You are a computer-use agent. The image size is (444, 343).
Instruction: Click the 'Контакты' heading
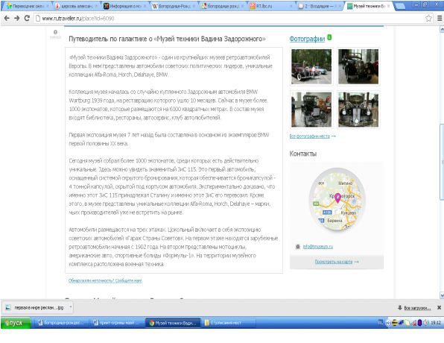tap(302, 154)
